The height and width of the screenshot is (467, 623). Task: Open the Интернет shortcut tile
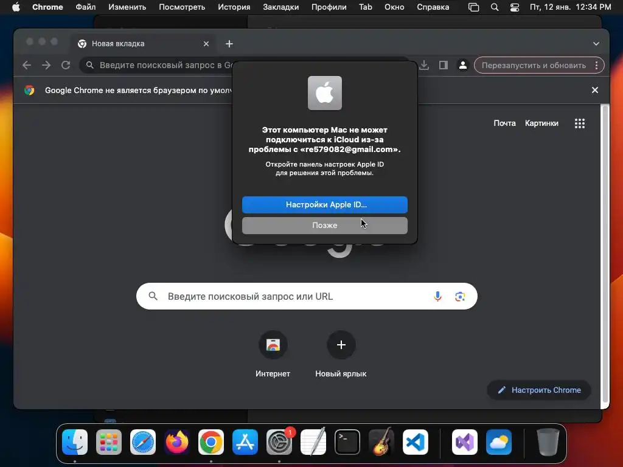[273, 353]
